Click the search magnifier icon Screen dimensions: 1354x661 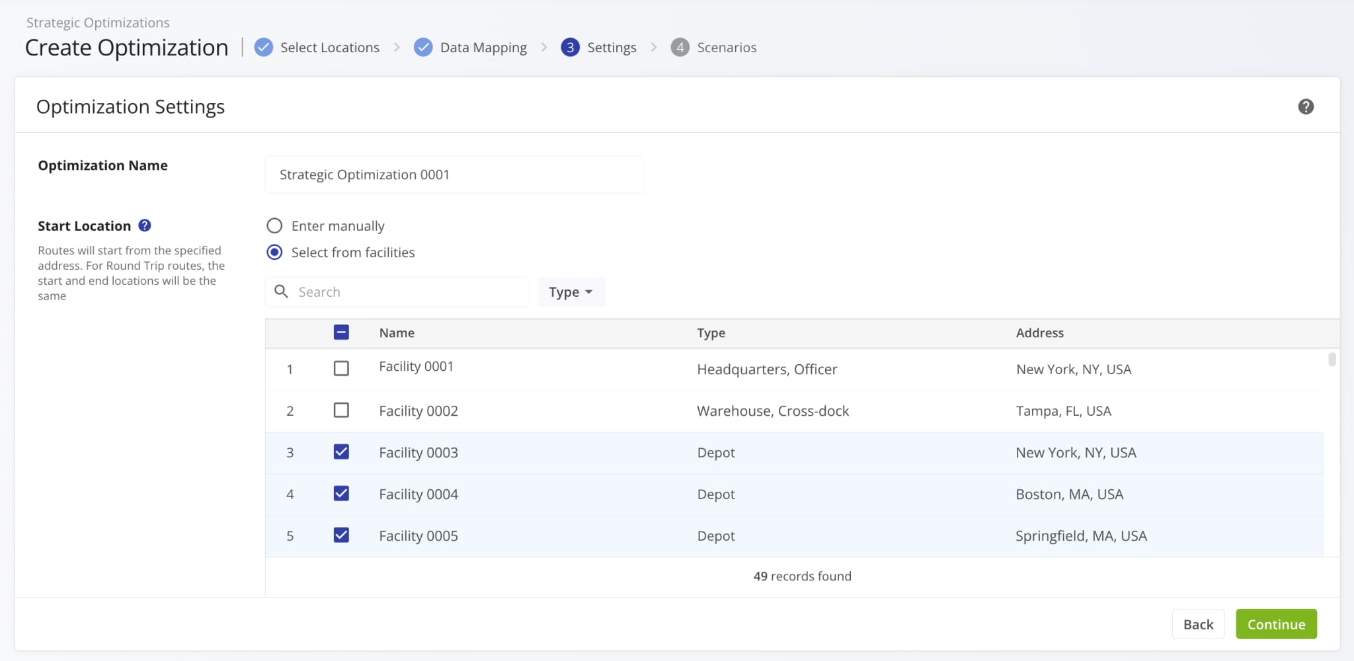pos(281,292)
